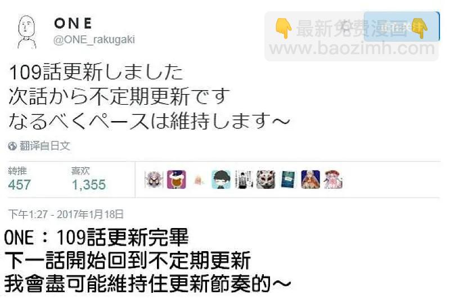This screenshot has width=450, height=299.
Task: Open the manga page liker avatar
Action: [244, 180]
